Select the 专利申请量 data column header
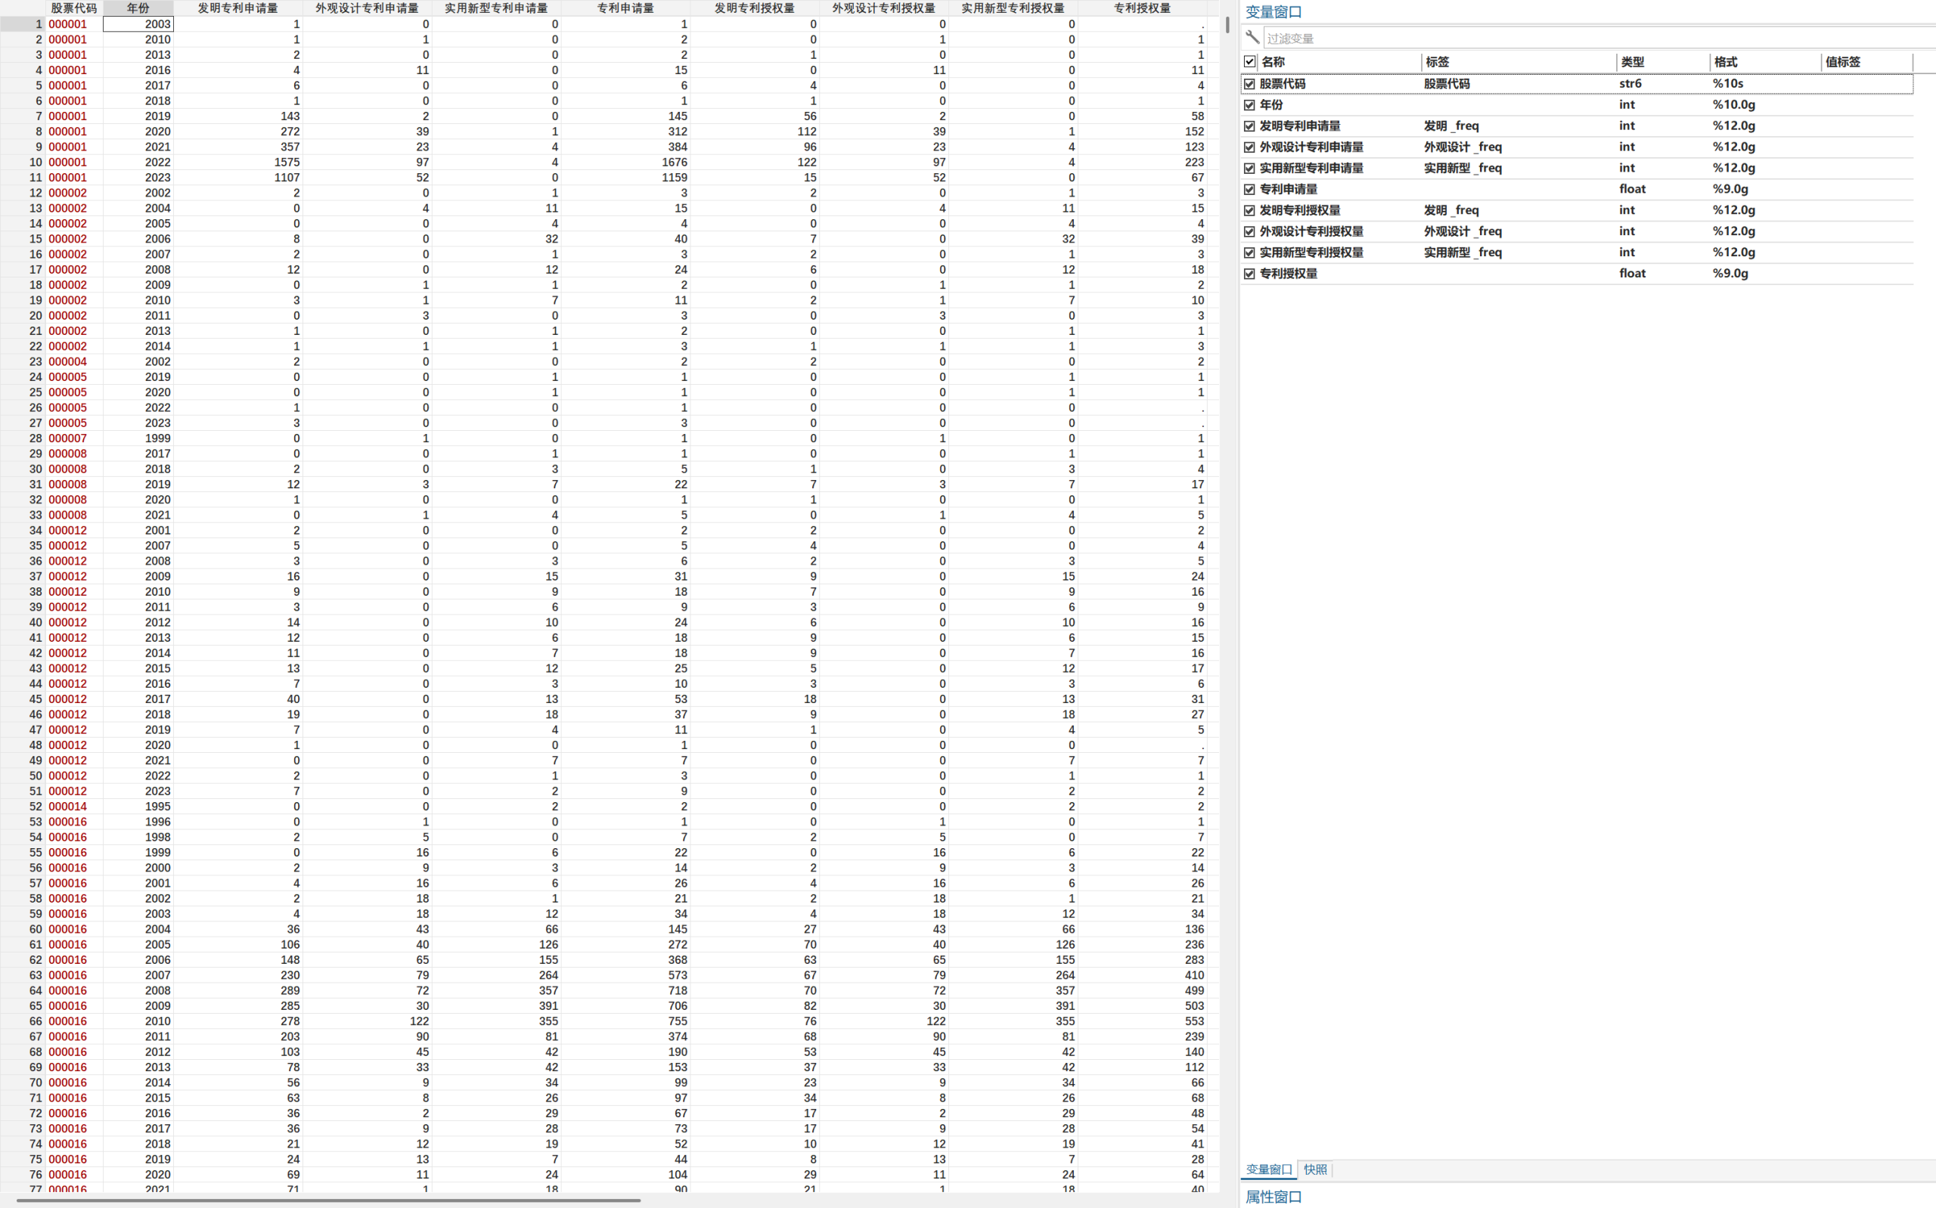The image size is (1936, 1208). (x=625, y=8)
